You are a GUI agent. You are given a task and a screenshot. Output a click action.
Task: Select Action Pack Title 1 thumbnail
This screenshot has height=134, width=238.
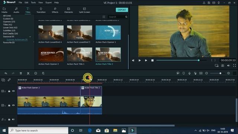pyautogui.click(x=80, y=55)
